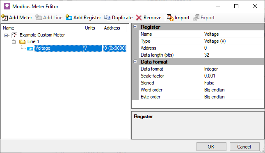Select the Name property label
Image resolution: width=265 pixels, height=153 pixels.
click(170, 34)
